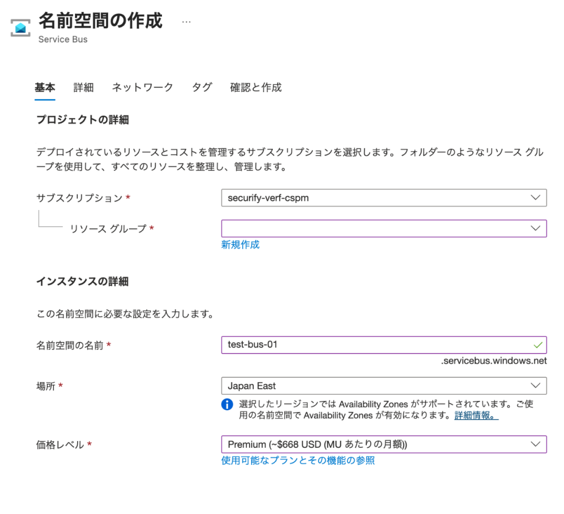Click the Service Bus namespace icon
The image size is (564, 514).
pos(21,28)
